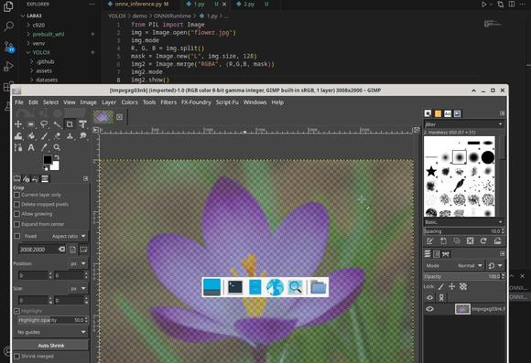Select the Move tool in GIMP toolbox
The height and width of the screenshot is (363, 531).
coord(18,124)
